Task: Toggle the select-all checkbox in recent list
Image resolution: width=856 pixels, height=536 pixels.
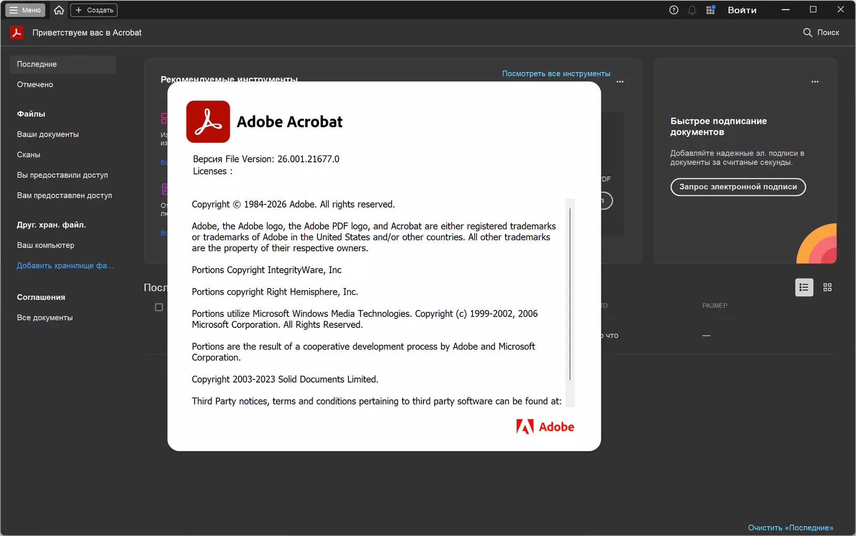Action: tap(159, 307)
